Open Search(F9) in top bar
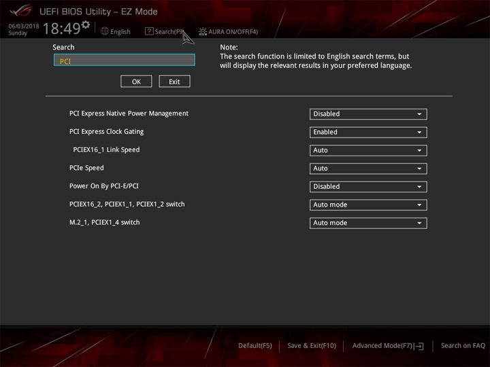Image resolution: width=490 pixels, height=367 pixels. coord(165,31)
